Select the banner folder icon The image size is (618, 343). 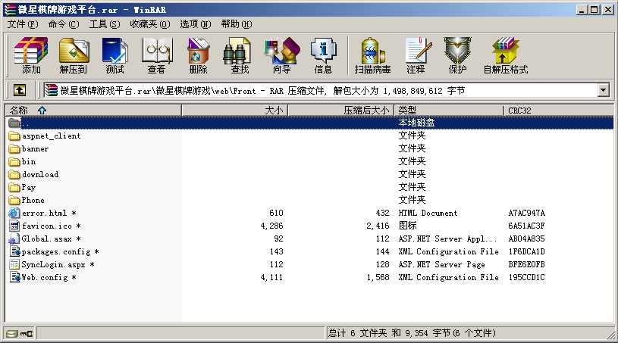[14, 149]
